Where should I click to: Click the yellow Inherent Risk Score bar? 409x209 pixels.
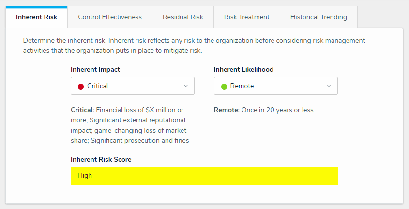tap(204, 176)
